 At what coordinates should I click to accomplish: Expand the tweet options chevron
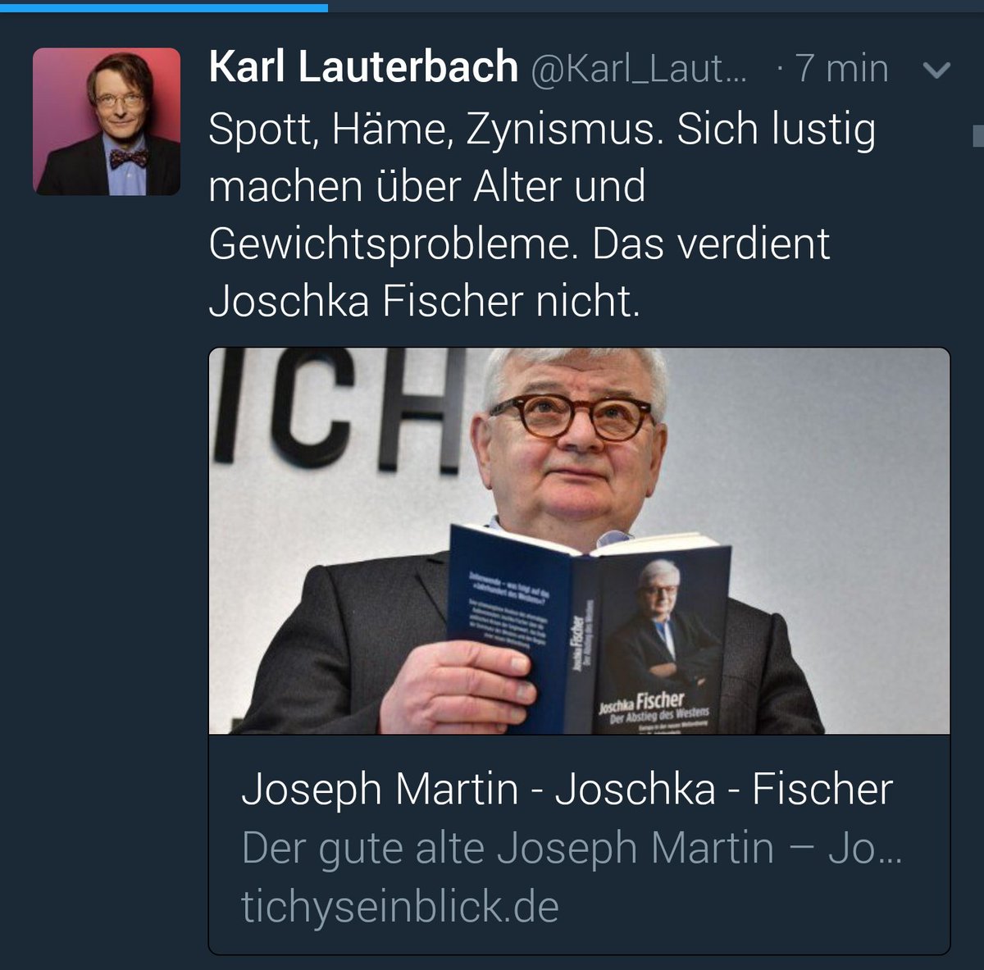coord(936,71)
